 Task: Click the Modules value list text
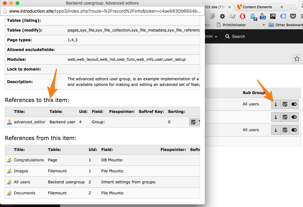126,59
